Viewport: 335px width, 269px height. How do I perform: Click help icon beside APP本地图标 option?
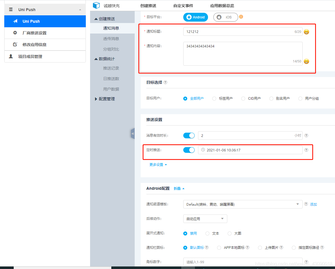pos(247,247)
